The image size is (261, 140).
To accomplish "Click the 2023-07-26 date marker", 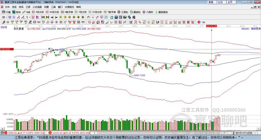I will click(211, 26).
